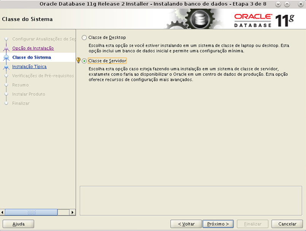Click the database gear icon in header
The height and width of the screenshot is (231, 306).
point(200,19)
